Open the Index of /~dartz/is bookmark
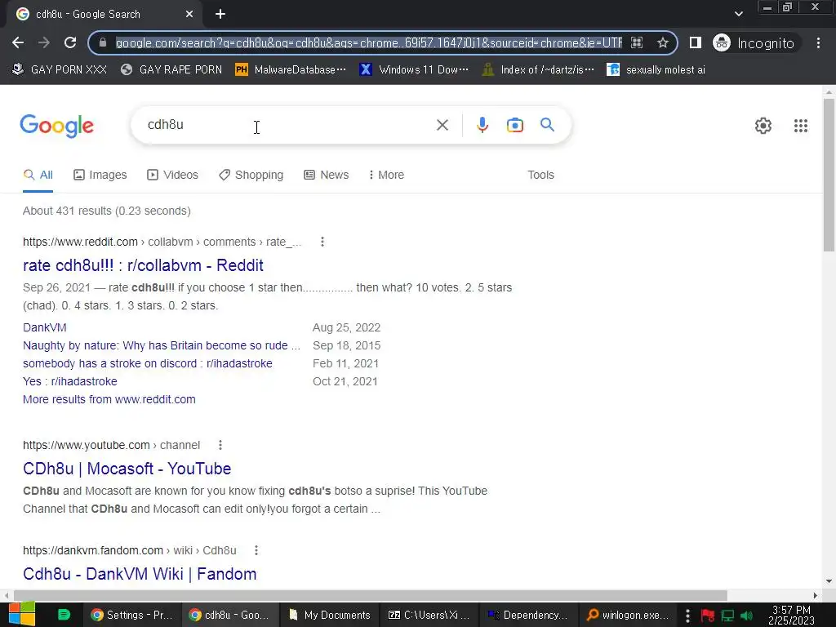Viewport: 836px width, 627px height. tap(538, 70)
